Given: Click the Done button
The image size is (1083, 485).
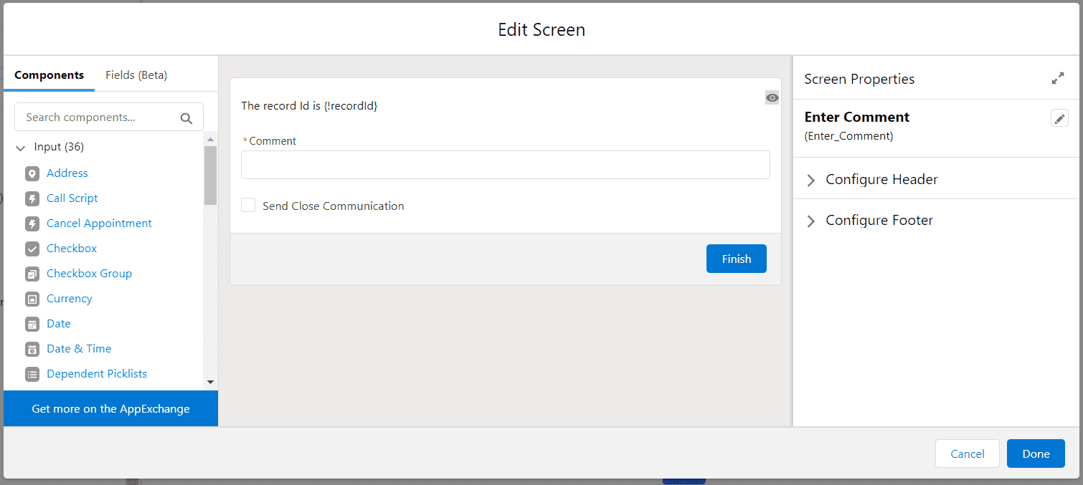Looking at the screenshot, I should coord(1036,453).
